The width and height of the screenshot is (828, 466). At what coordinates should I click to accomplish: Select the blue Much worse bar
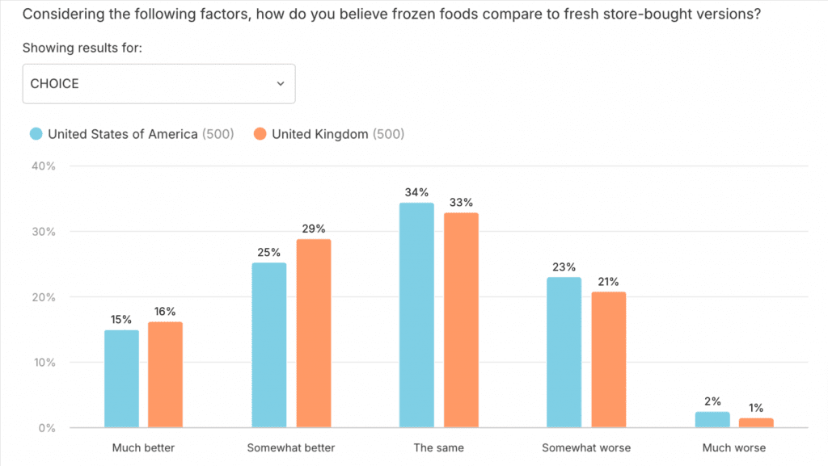click(x=712, y=420)
